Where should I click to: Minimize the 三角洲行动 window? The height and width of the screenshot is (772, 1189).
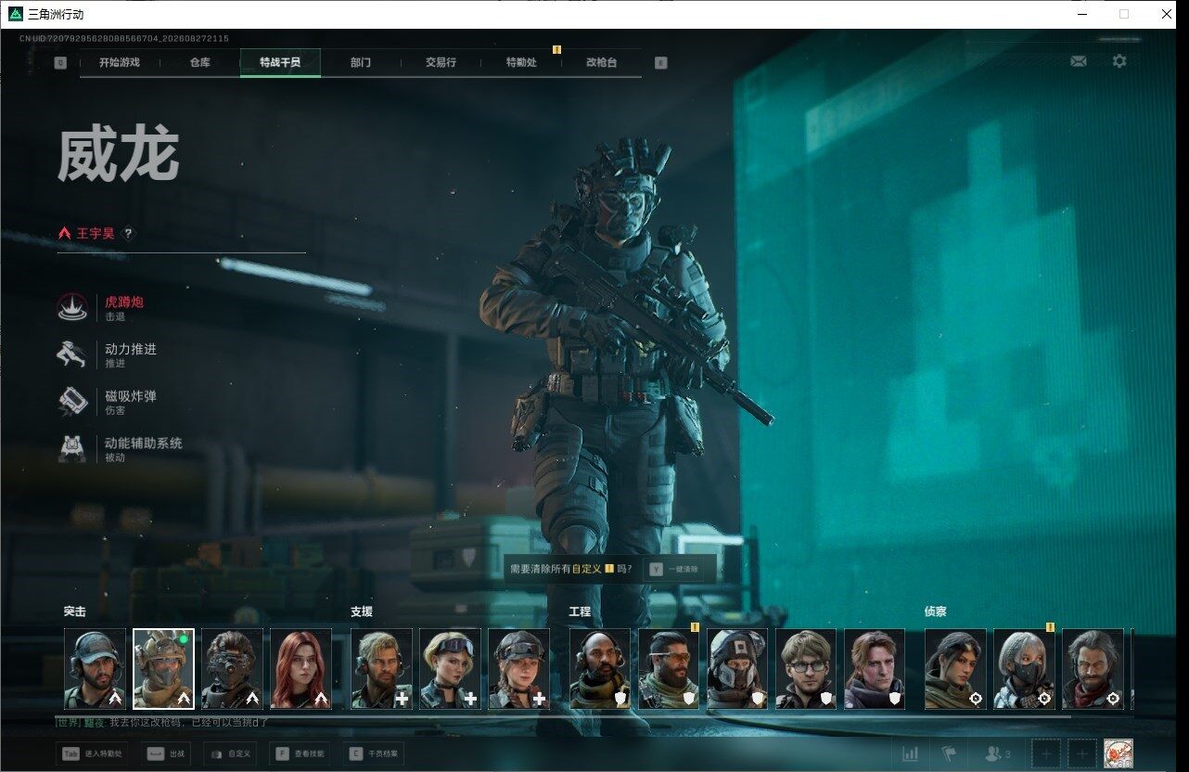tap(1082, 14)
